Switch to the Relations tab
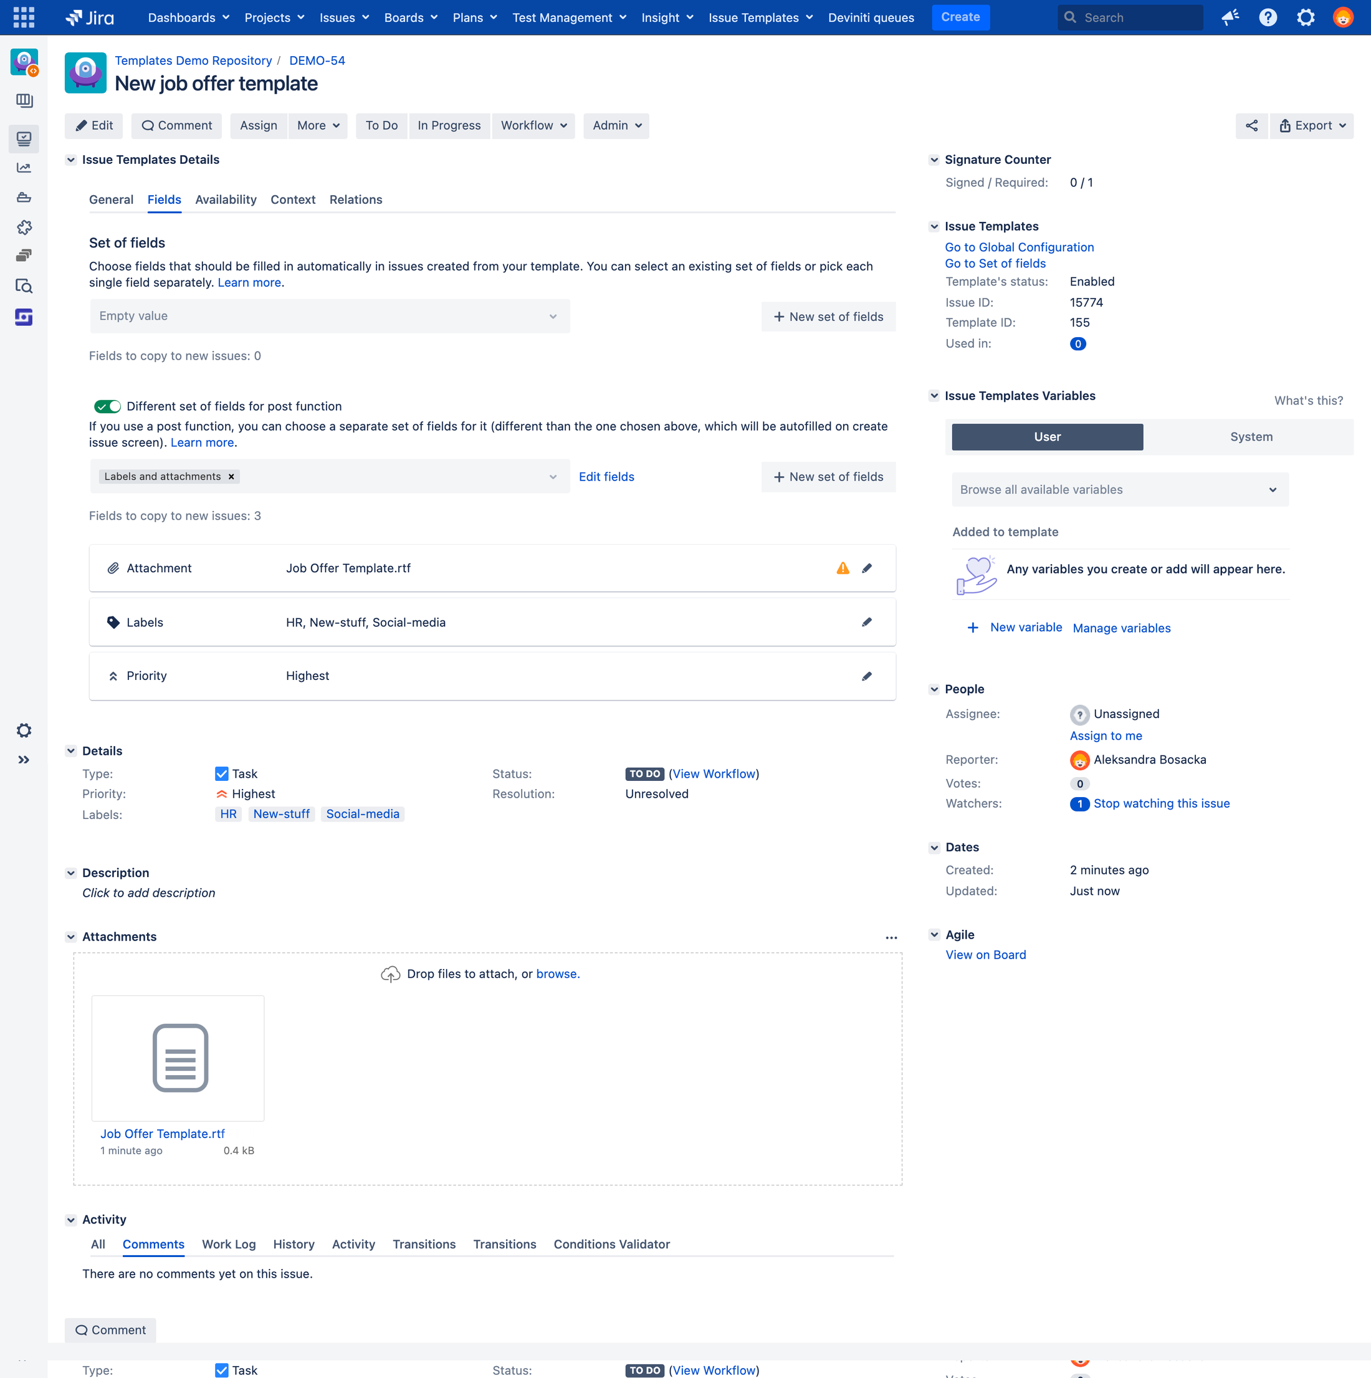Viewport: 1371px width, 1378px height. pos(355,199)
